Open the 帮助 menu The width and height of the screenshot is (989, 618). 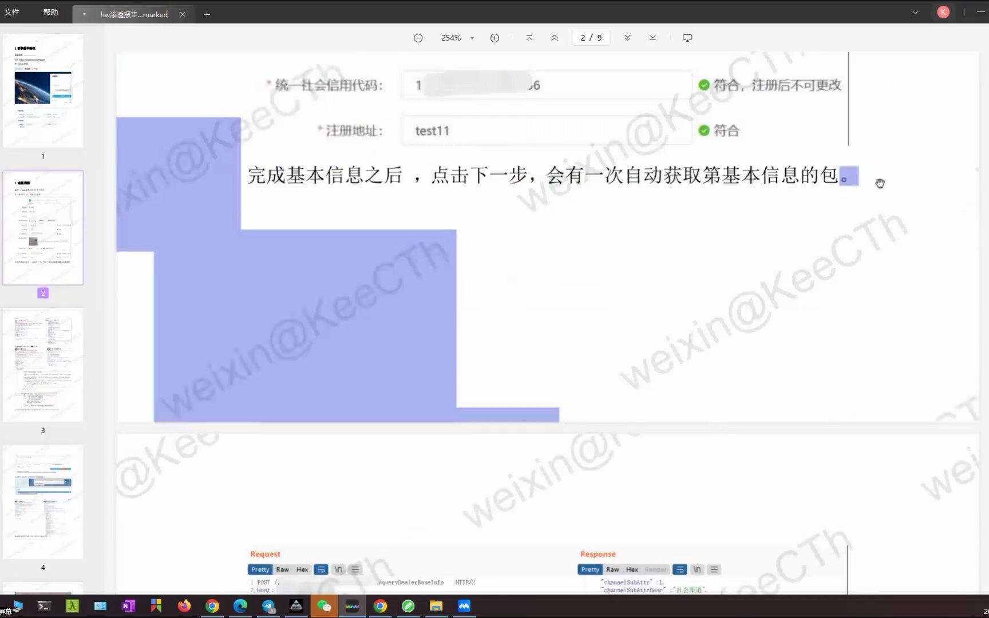click(50, 12)
